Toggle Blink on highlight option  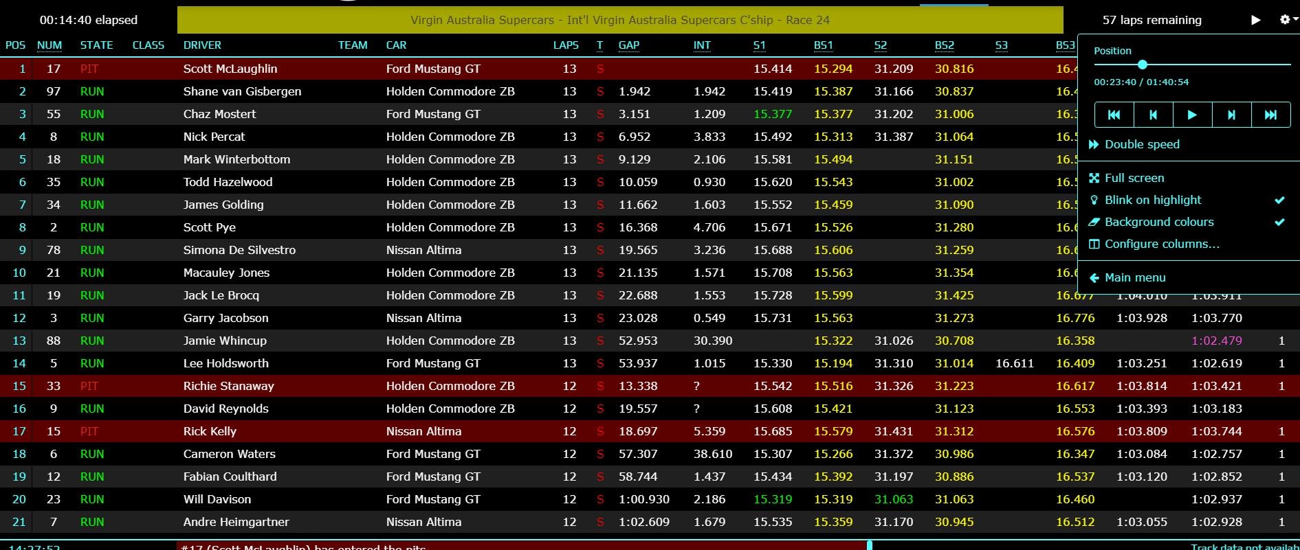coord(1187,200)
